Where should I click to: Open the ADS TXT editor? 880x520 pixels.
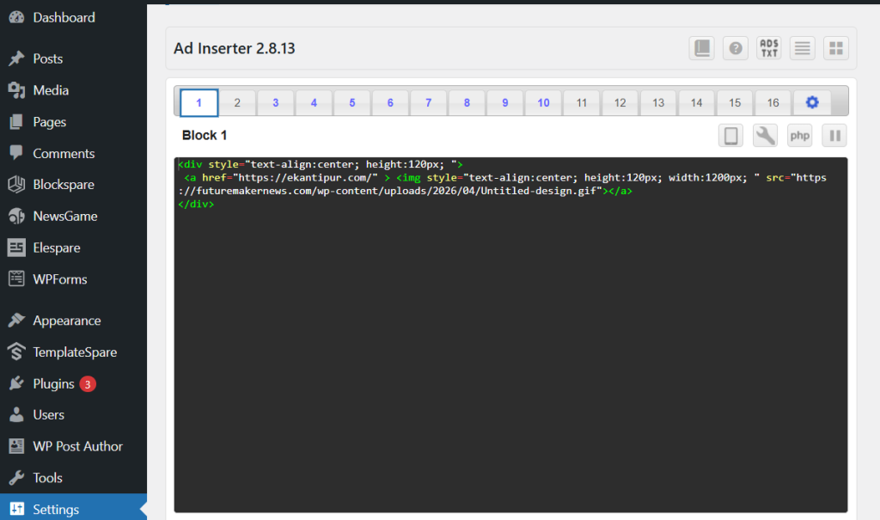768,48
